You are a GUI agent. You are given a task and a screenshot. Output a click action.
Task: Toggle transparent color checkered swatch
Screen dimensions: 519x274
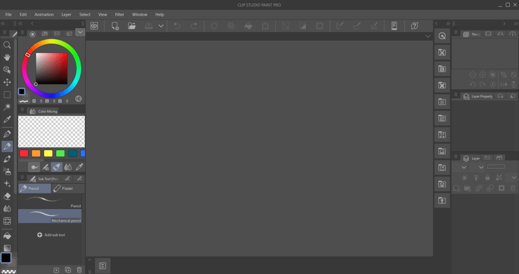(9, 272)
